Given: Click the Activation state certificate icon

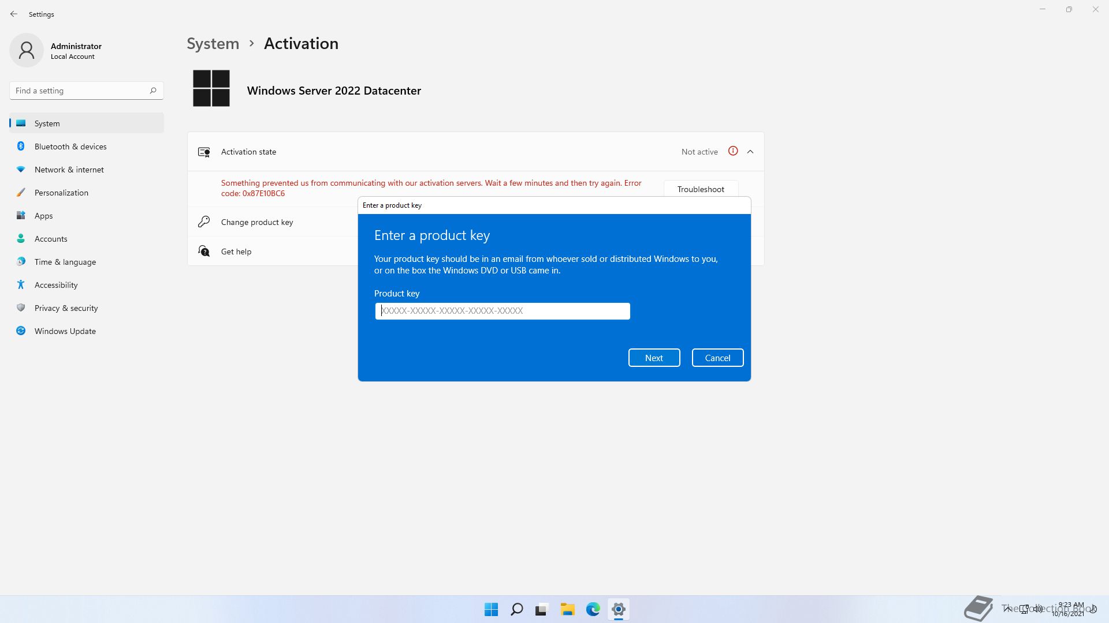Looking at the screenshot, I should click(x=204, y=152).
